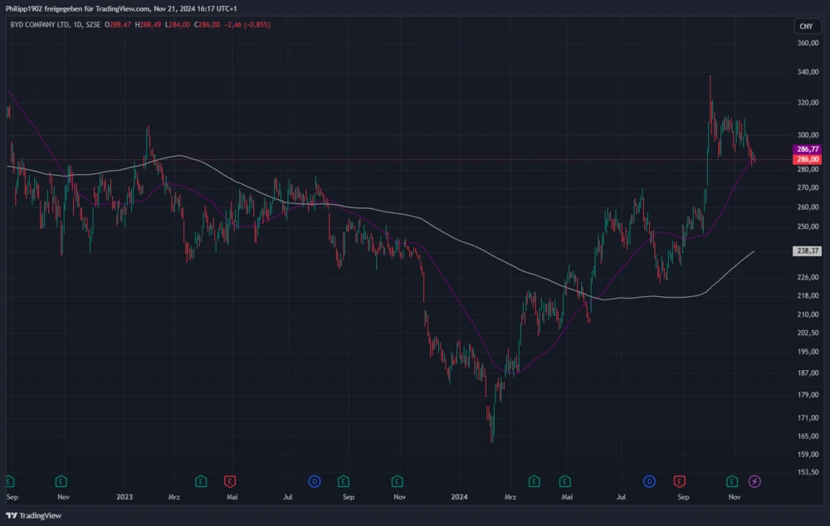The image size is (830, 526).
Task: Click the 2023 label on the time axis
Action: (124, 497)
